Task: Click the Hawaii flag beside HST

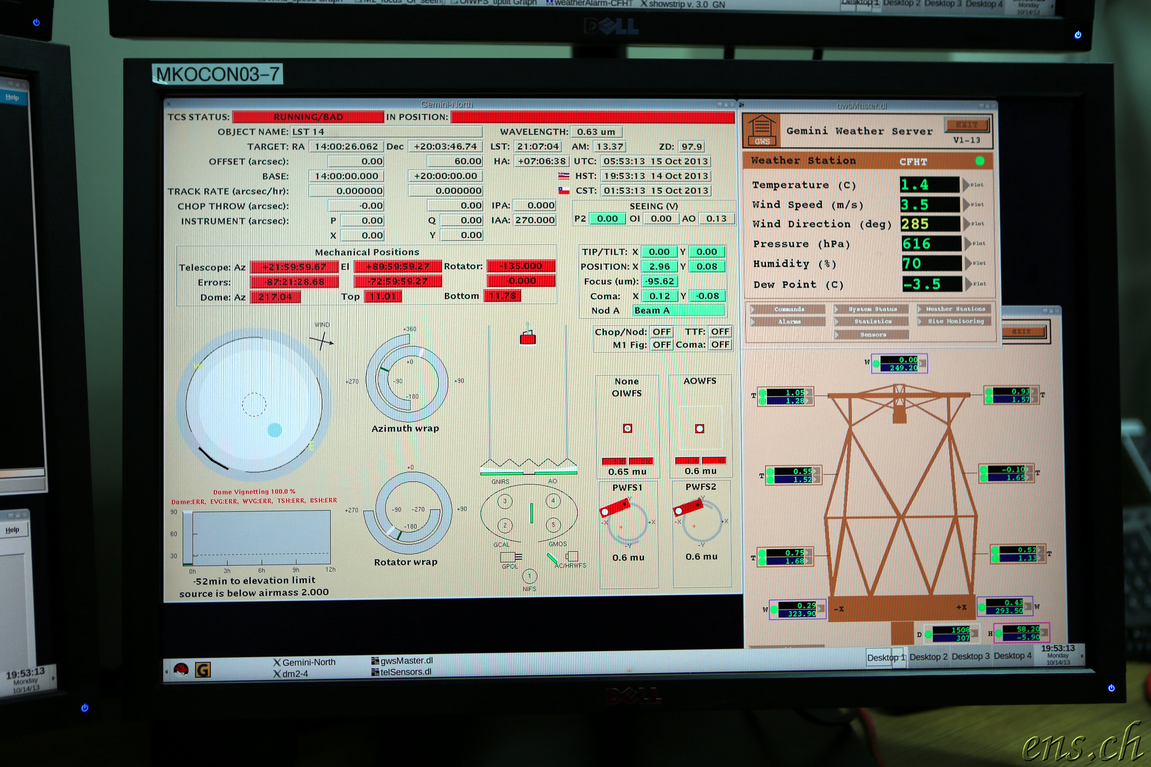Action: [564, 176]
